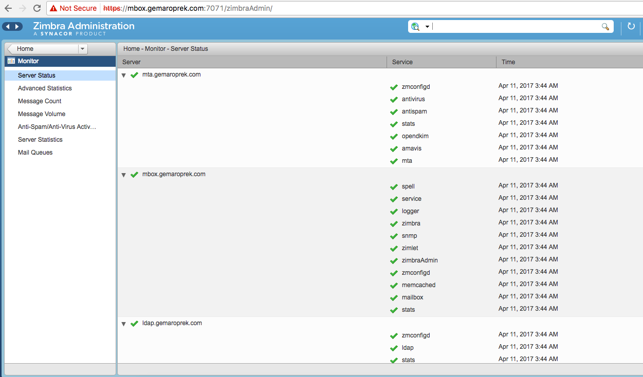The width and height of the screenshot is (643, 377).
Task: Open the search type dropdown arrow
Action: tap(427, 27)
